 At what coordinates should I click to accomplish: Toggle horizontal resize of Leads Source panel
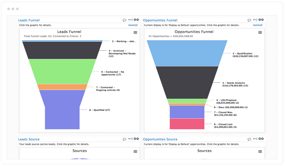click(129, 139)
